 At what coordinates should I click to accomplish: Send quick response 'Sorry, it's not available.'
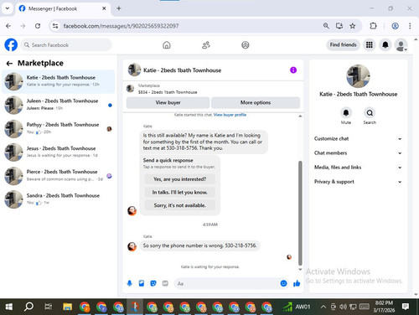pyautogui.click(x=179, y=205)
